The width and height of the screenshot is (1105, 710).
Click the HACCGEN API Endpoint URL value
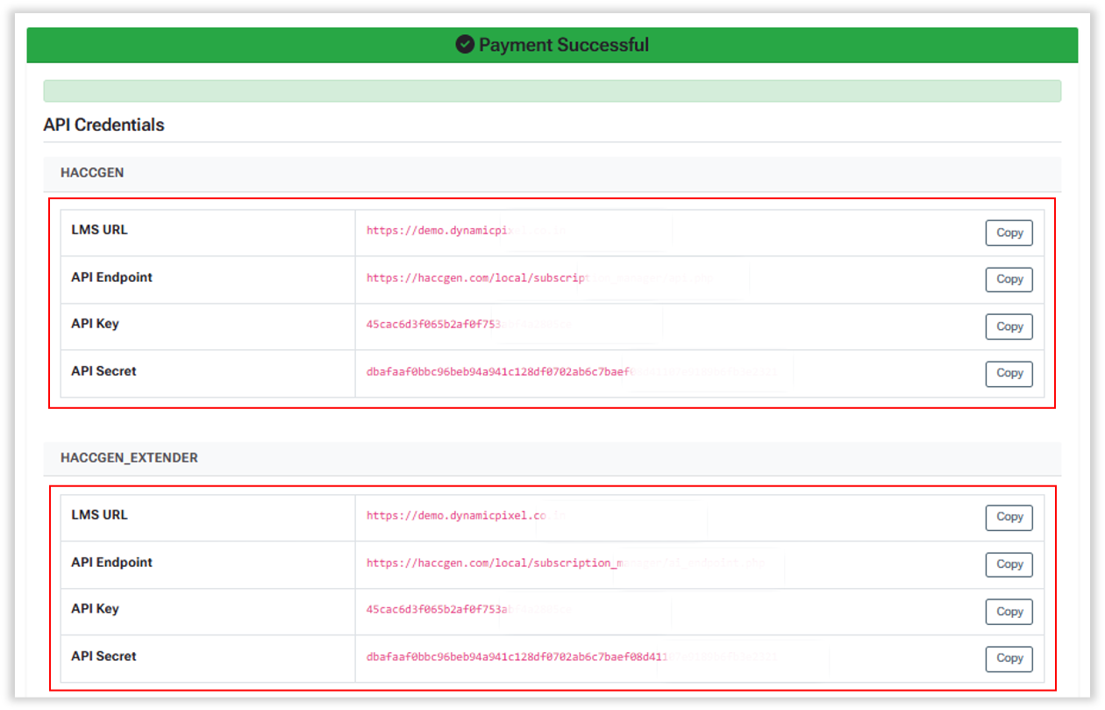[540, 278]
